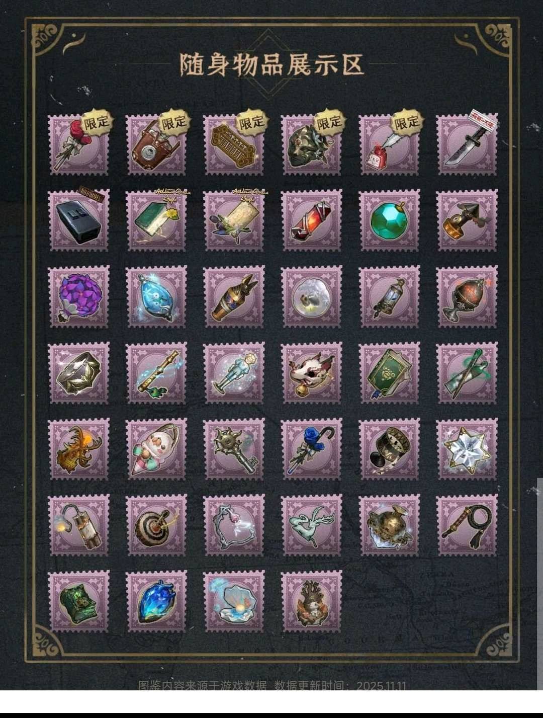Click the black gamepad console item
The image size is (543, 718).
pyautogui.click(x=78, y=220)
